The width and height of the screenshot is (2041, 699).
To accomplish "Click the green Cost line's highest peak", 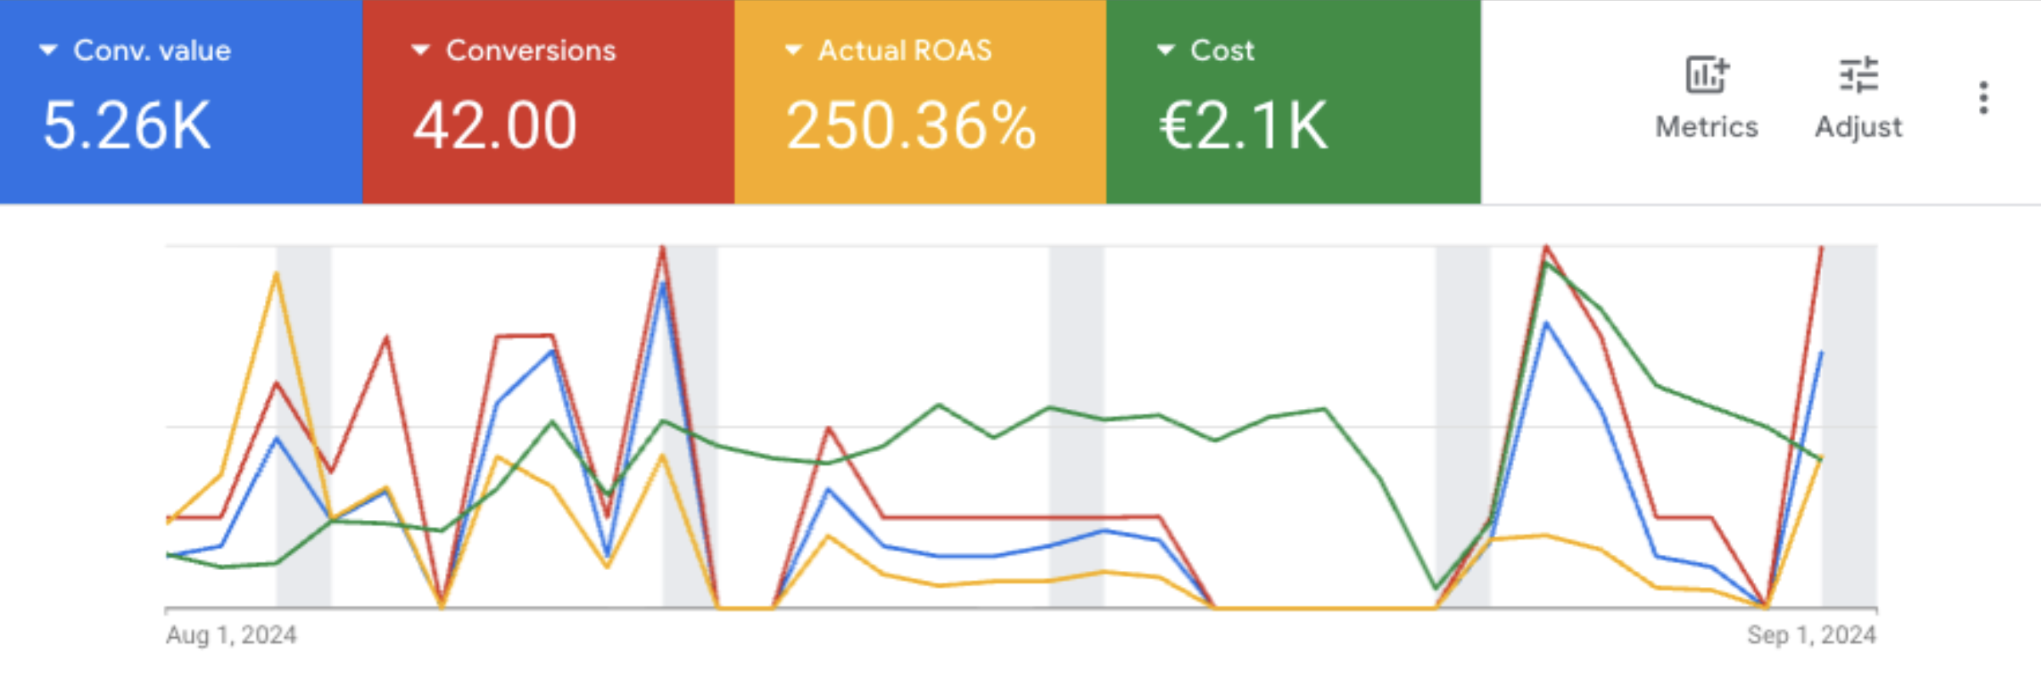I will (x=1547, y=264).
